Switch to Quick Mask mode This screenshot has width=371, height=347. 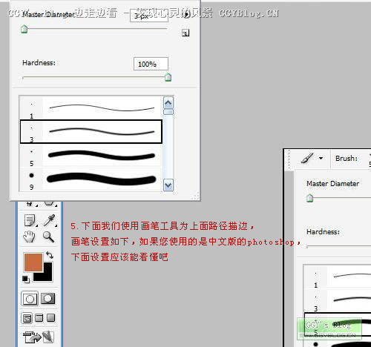(x=47, y=299)
